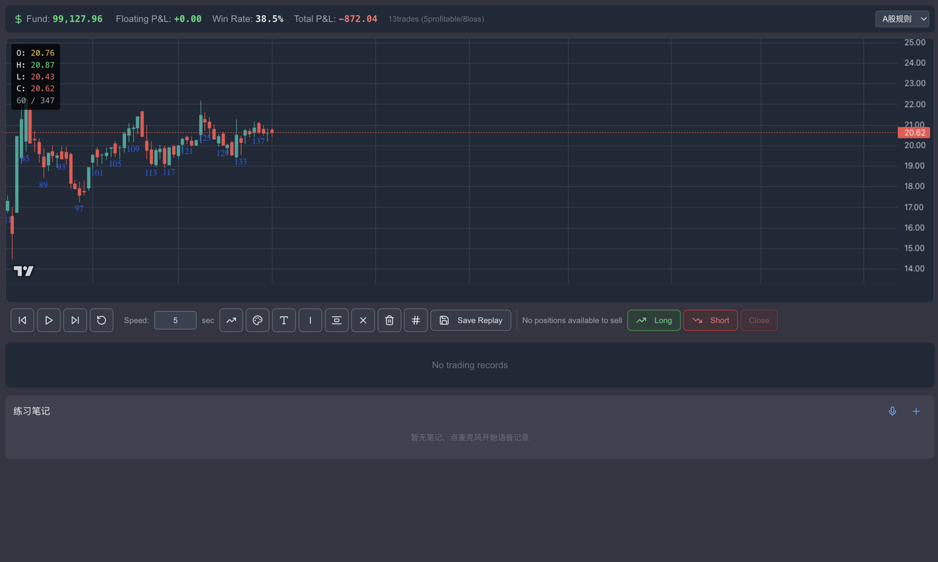Toggle the bar numbering hash icon
The width and height of the screenshot is (938, 562).
[416, 321]
